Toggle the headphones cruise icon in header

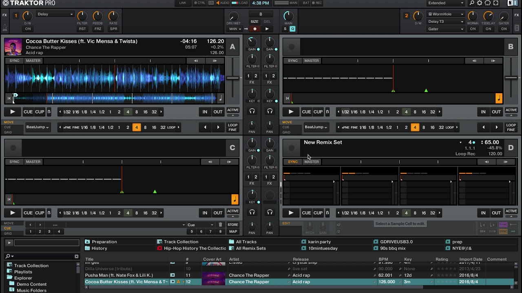488,3
